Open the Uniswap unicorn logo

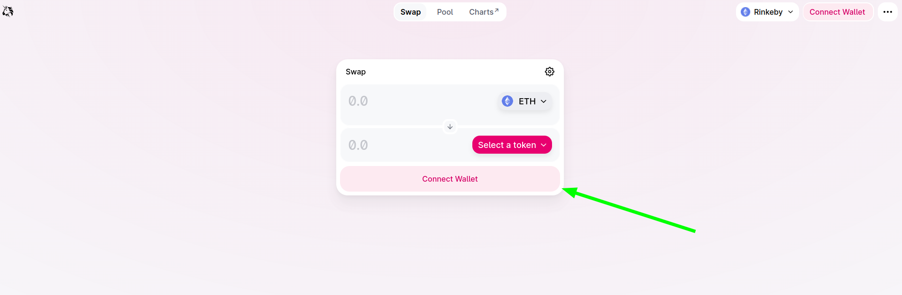click(9, 11)
